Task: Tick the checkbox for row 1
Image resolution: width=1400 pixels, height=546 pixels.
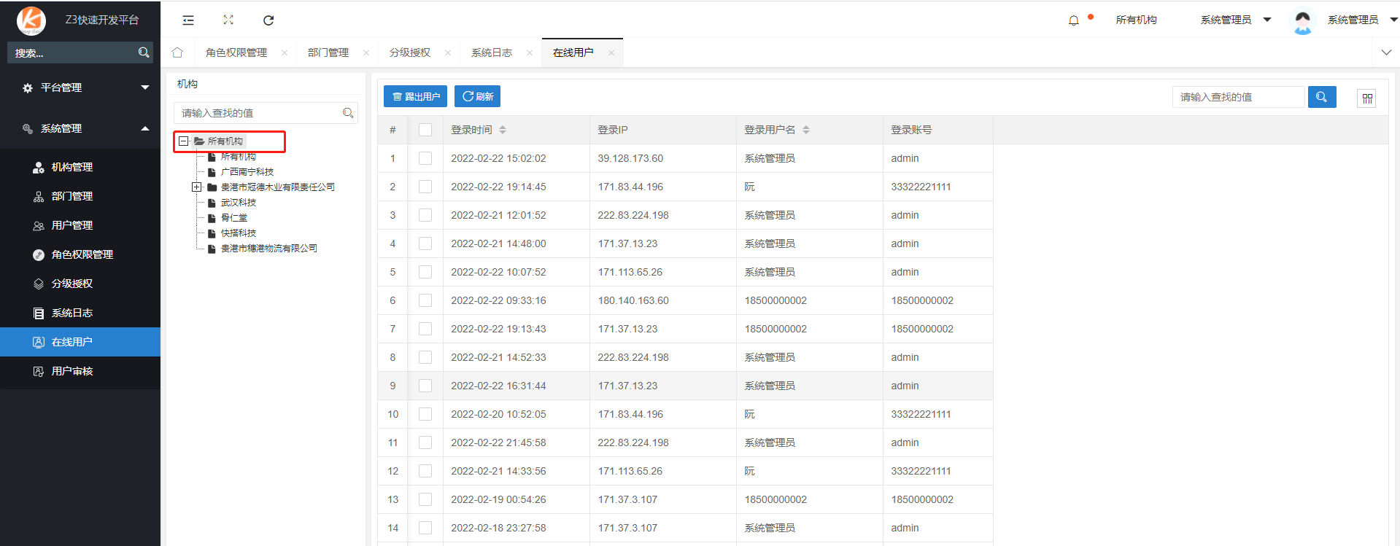Action: point(425,158)
